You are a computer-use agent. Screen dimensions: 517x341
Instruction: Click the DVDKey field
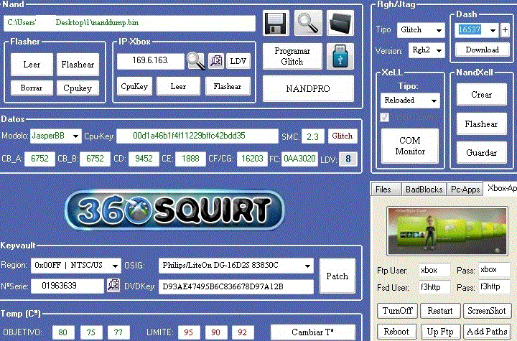236,286
